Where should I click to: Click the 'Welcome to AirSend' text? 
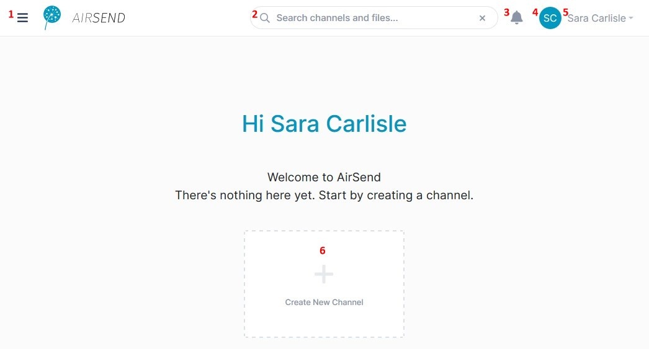tap(324, 177)
